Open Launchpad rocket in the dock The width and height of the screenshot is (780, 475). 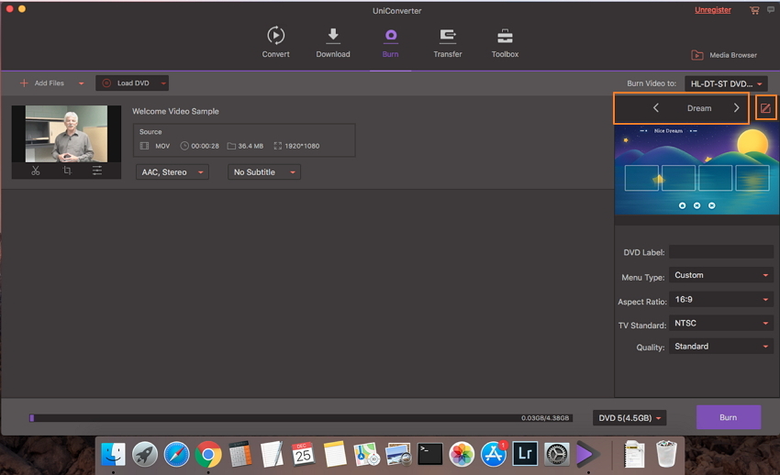[x=145, y=454]
